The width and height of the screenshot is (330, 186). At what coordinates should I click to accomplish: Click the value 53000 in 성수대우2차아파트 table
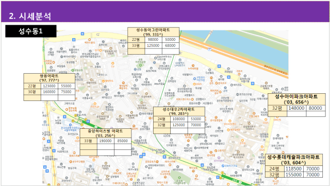pos(196,119)
